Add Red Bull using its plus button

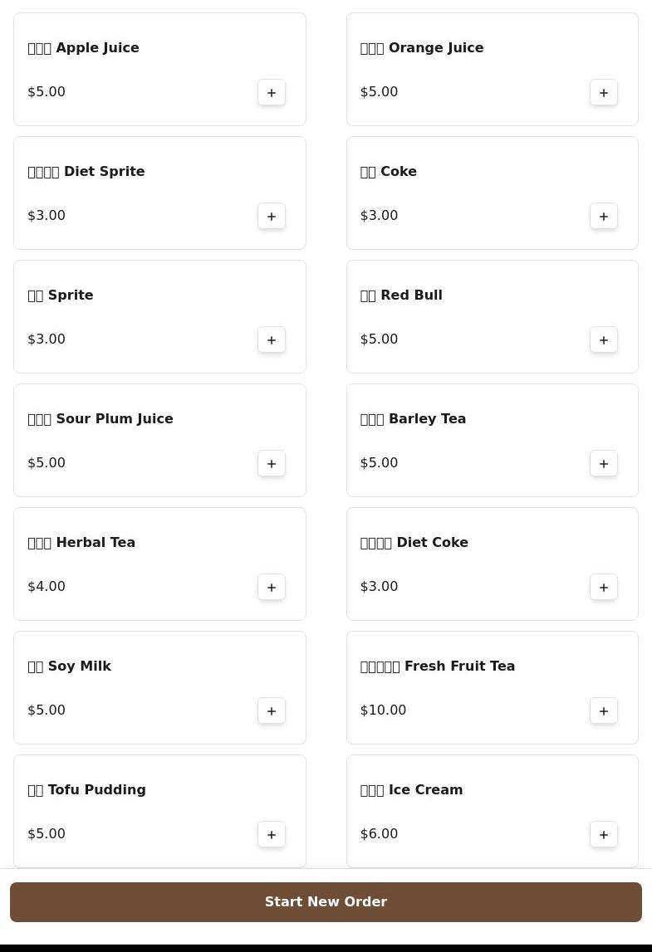(604, 339)
